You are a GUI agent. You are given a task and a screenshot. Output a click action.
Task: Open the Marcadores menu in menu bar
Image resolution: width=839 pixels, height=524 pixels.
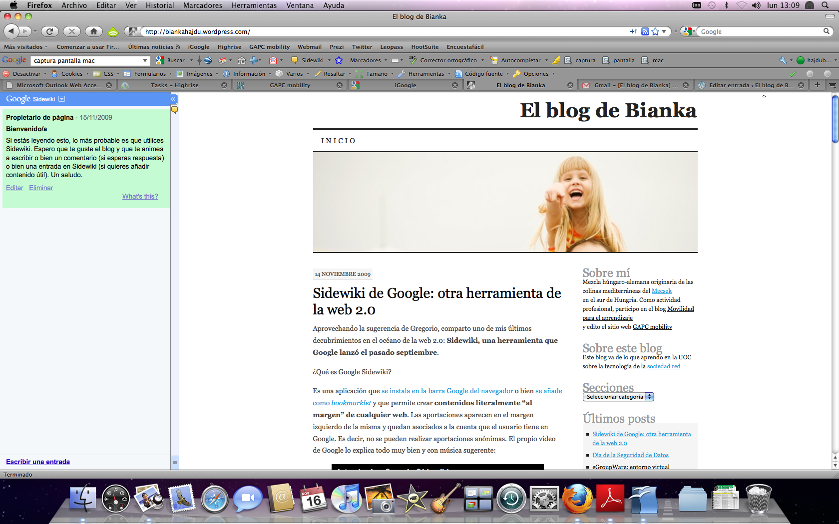click(203, 5)
